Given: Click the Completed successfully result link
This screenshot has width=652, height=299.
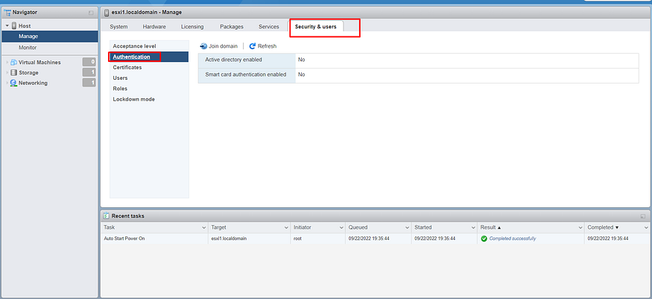Looking at the screenshot, I should coord(513,239).
